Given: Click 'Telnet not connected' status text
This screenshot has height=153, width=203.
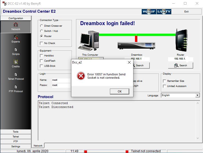Looking at the screenshot, I should [146, 151].
